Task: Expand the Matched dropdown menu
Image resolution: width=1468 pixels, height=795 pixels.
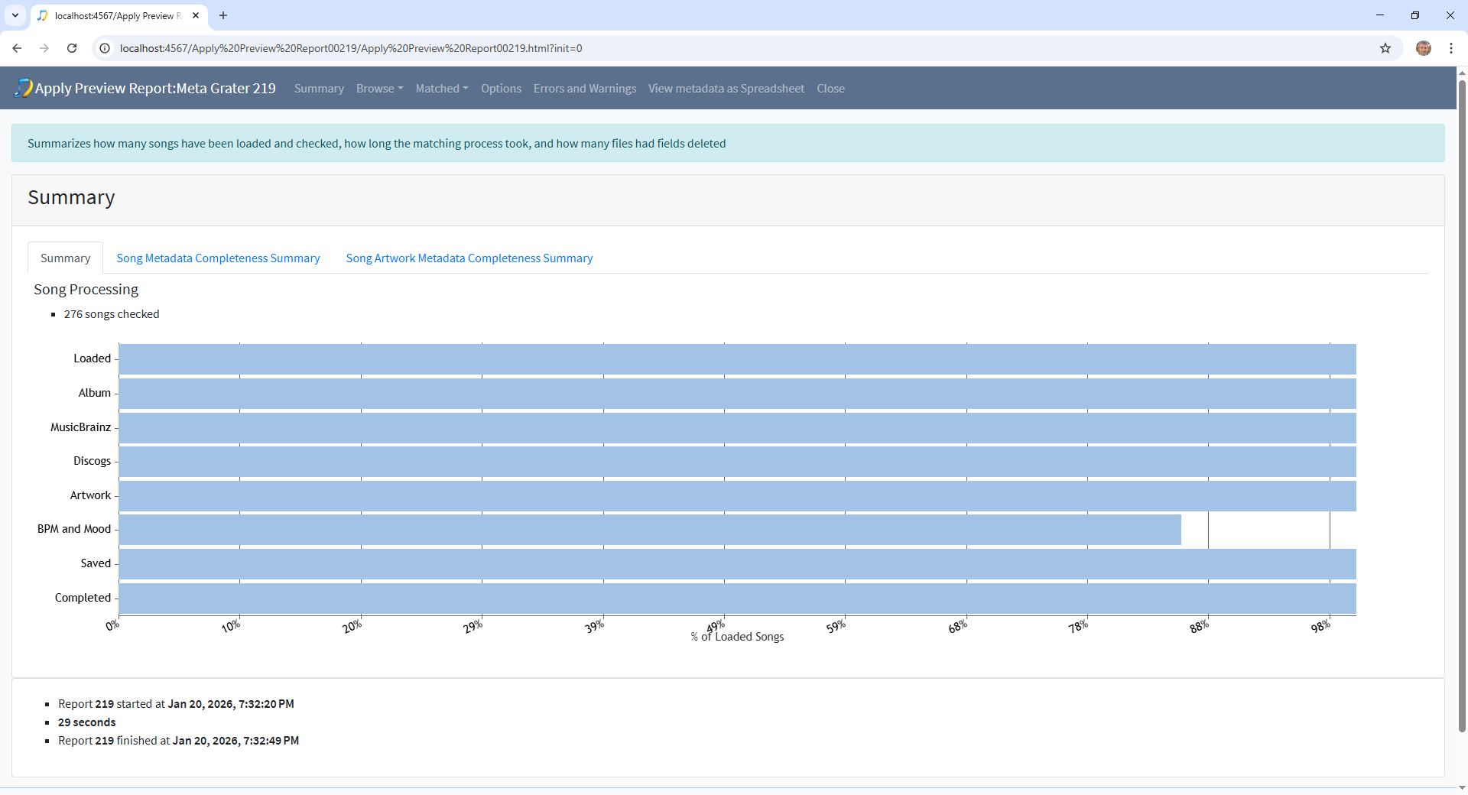Action: pos(441,89)
